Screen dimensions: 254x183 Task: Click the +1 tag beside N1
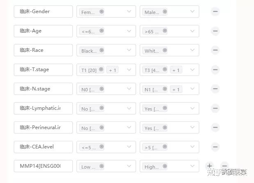(176, 89)
